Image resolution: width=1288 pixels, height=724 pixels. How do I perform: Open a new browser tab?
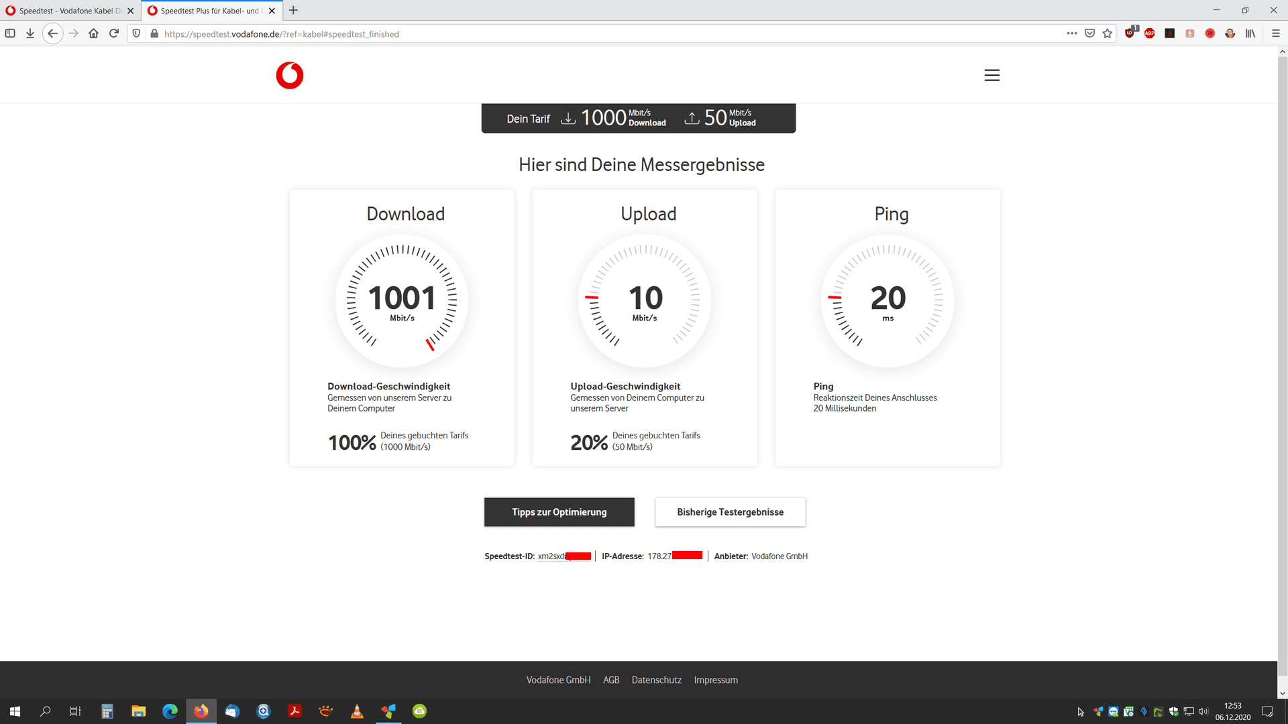(x=293, y=11)
